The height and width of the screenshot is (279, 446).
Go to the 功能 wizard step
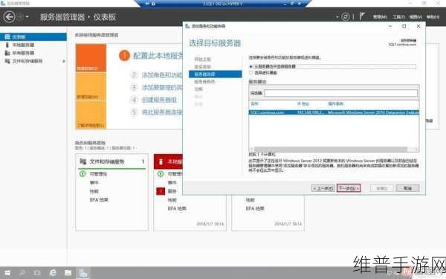pos(198,89)
